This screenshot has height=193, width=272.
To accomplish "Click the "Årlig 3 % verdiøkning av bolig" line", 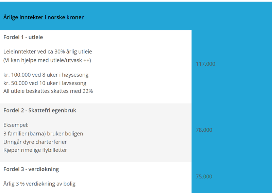I will 39,184.
